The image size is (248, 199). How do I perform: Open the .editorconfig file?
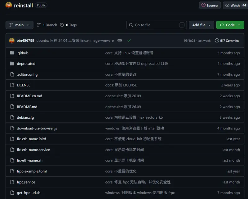pos(27,74)
